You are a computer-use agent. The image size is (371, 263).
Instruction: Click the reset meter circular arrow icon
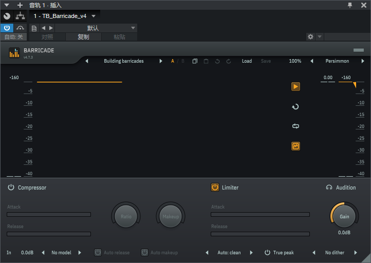295,107
